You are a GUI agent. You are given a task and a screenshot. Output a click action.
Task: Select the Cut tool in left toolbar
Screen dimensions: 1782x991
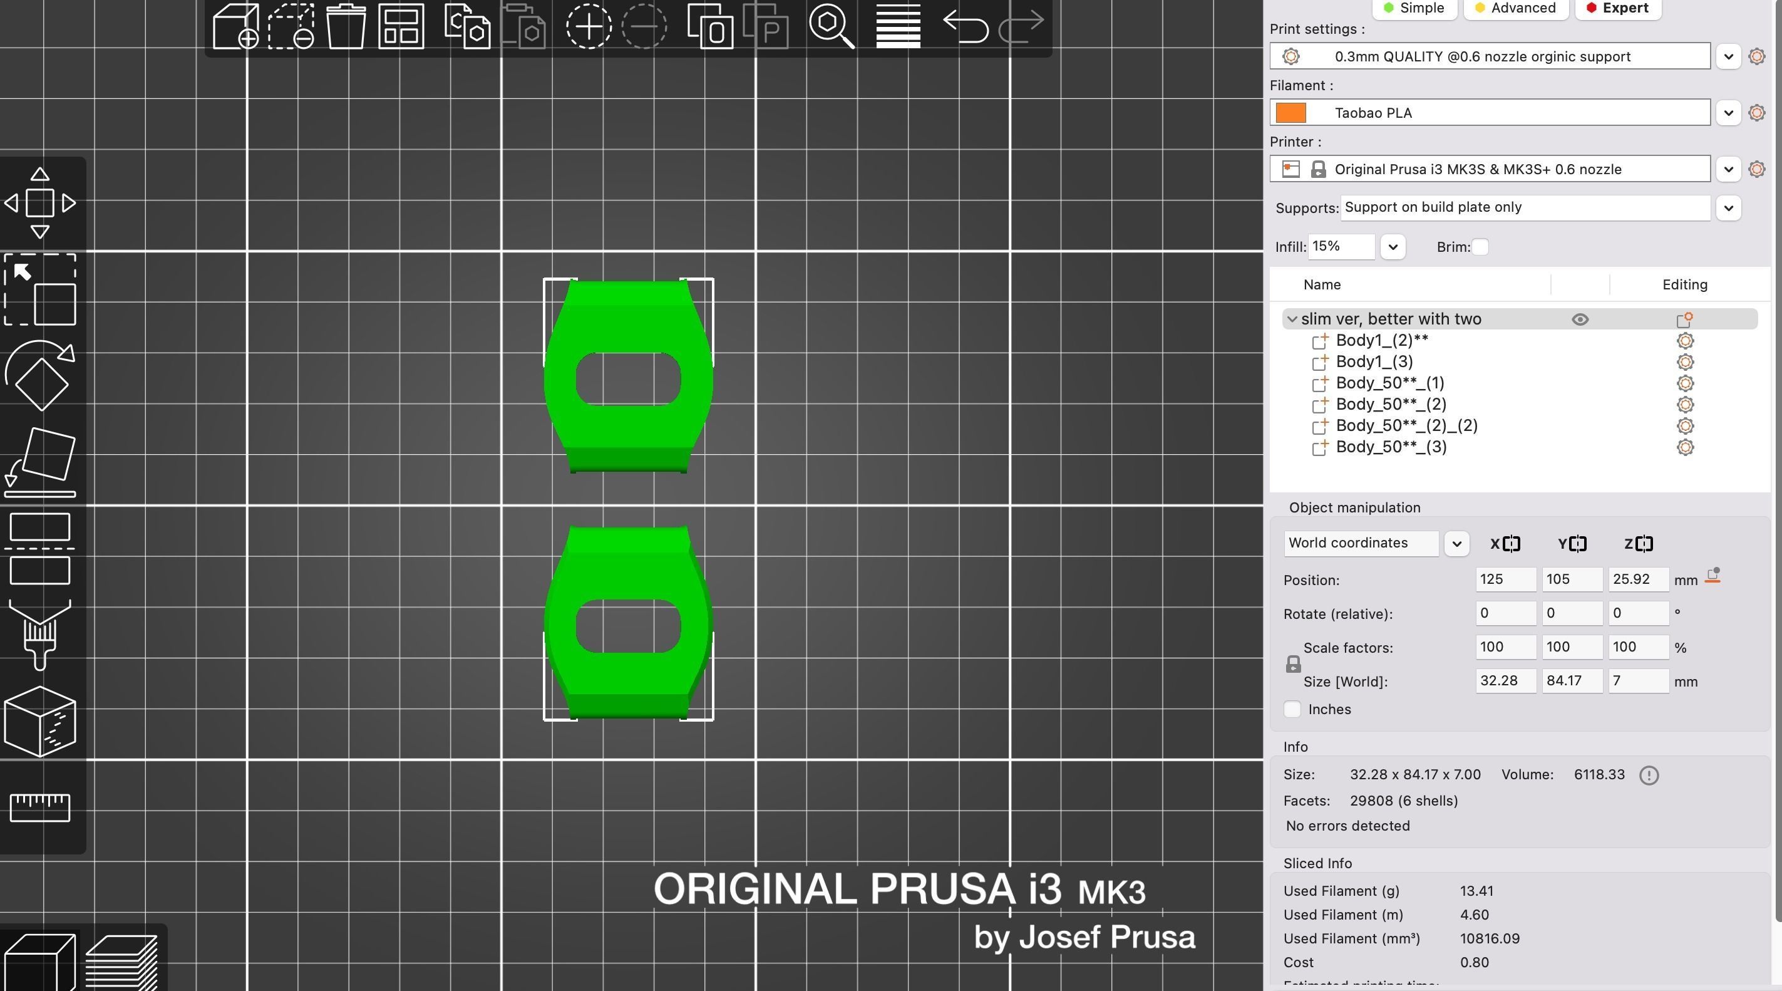coord(40,548)
